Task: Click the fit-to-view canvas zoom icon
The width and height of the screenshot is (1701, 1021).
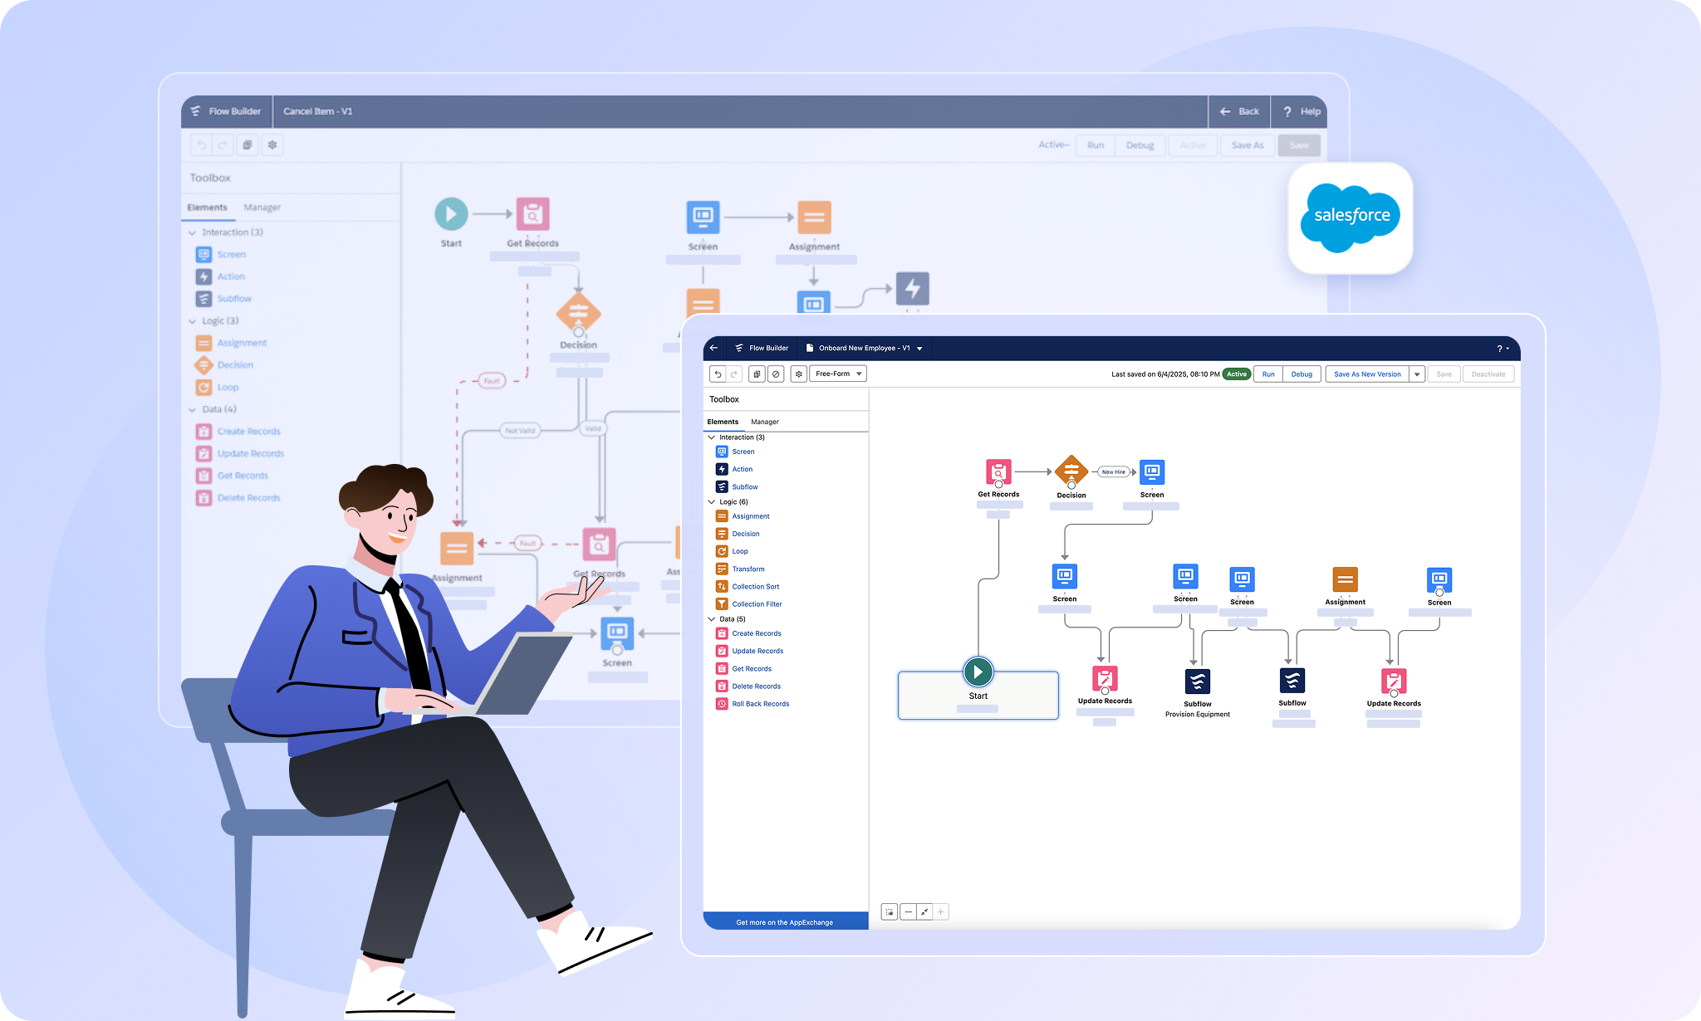Action: pyautogui.click(x=924, y=912)
